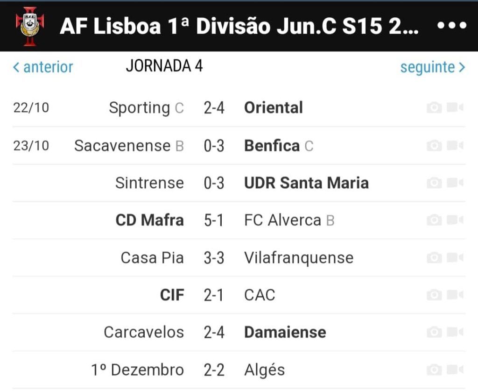478x391 pixels.
Task: Tap the AF Lisboa crest logo
Action: pos(30,26)
